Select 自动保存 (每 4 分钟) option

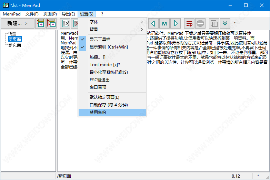point(112,105)
